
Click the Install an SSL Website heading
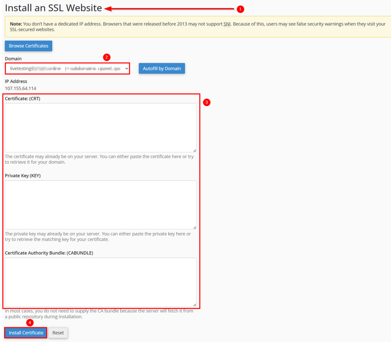(53, 8)
